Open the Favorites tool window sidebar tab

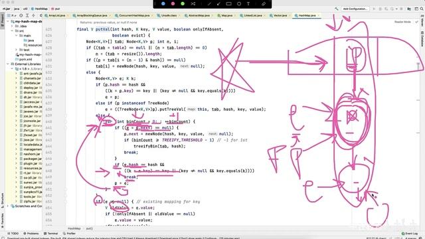[2, 220]
